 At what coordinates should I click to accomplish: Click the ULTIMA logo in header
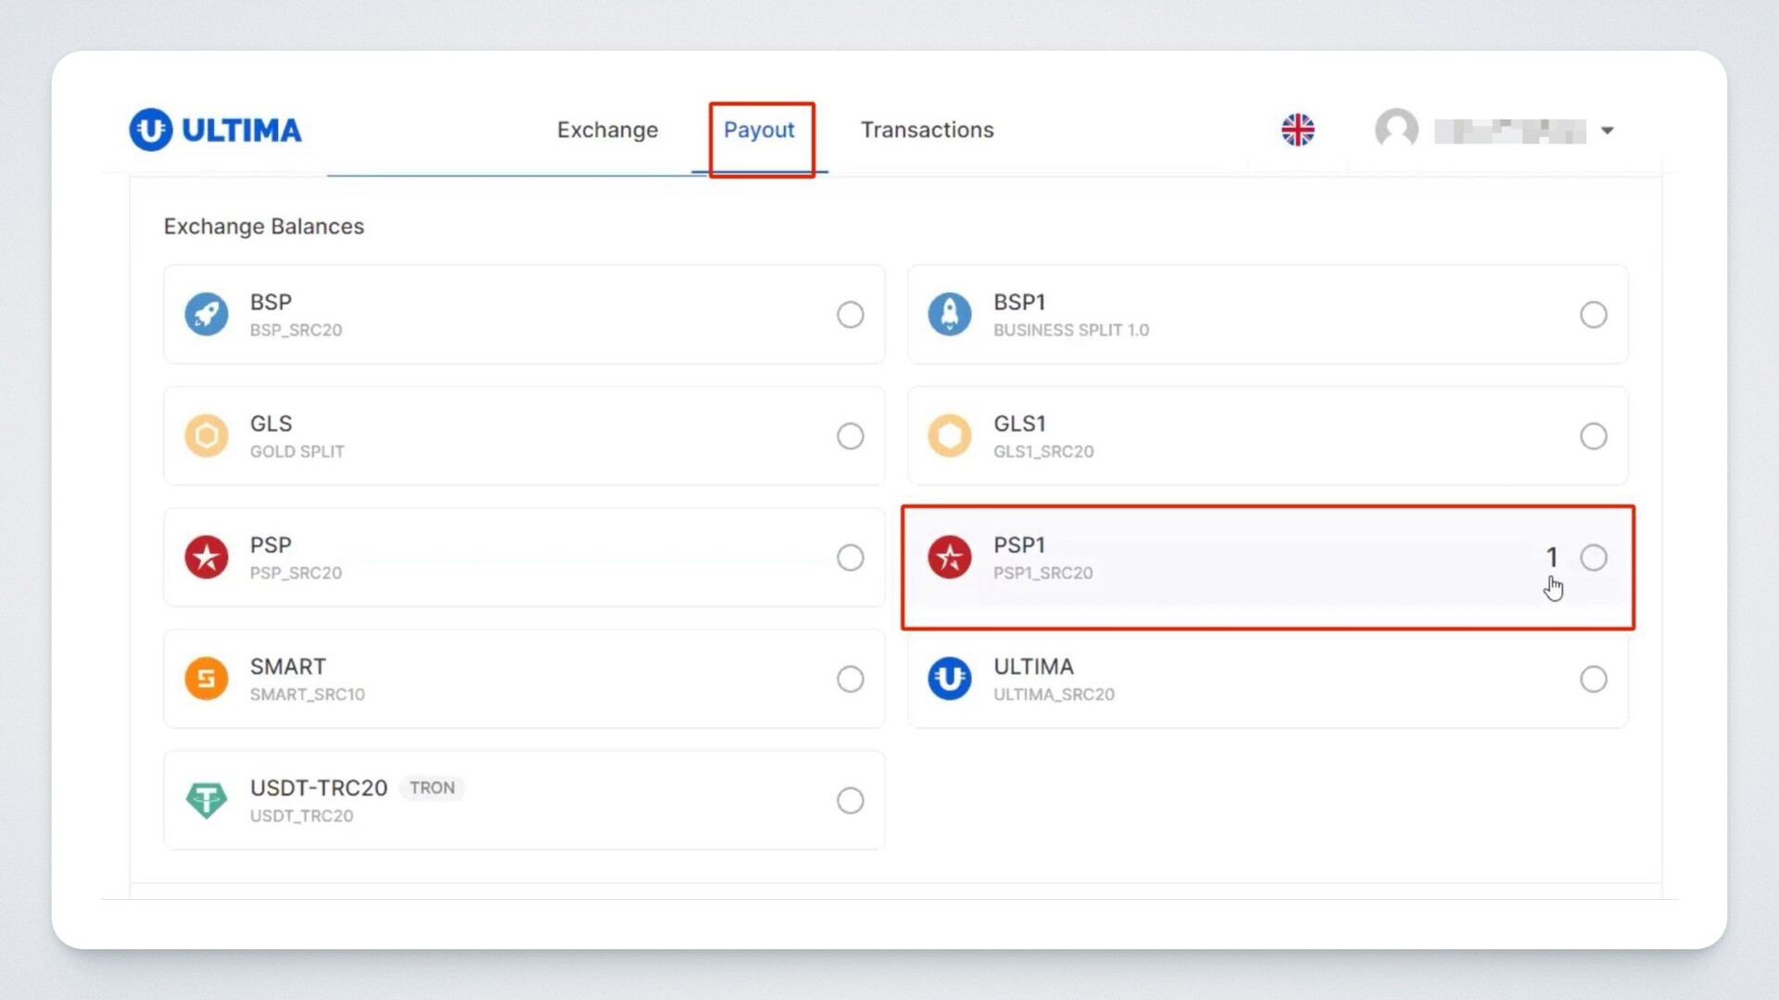pos(215,130)
